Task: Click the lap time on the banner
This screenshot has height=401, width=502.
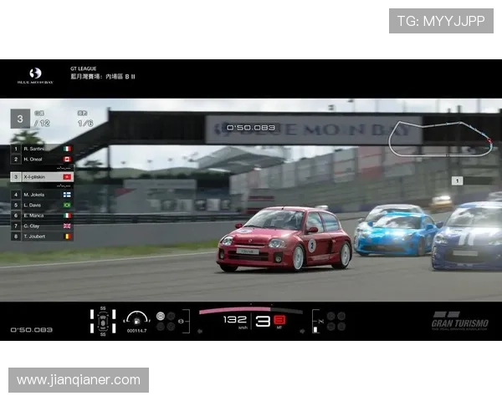Action: coord(251,128)
